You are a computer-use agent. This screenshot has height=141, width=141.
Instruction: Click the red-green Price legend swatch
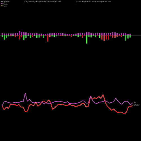point(2,6)
